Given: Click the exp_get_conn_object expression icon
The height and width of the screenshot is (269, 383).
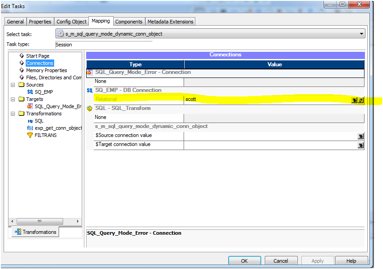Looking at the screenshot, I should (x=29, y=128).
